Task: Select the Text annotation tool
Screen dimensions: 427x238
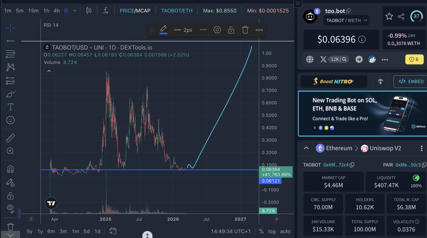Action: click(x=10, y=107)
